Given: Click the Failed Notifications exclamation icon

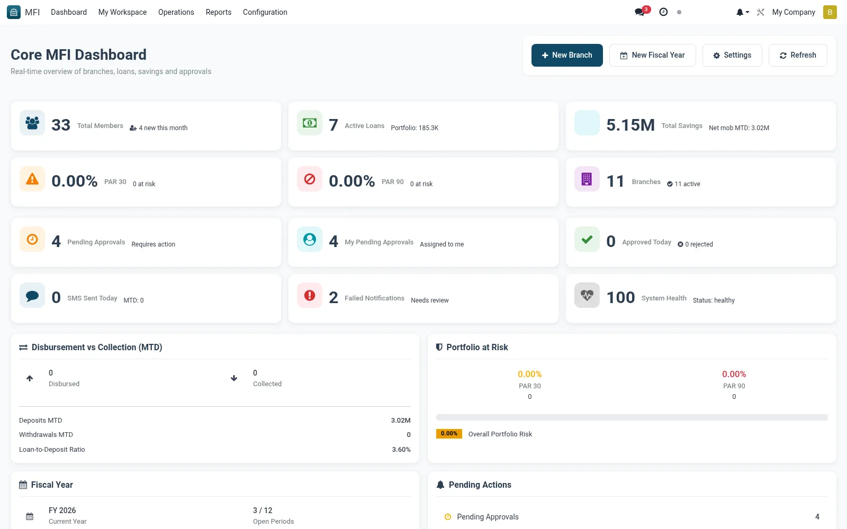Looking at the screenshot, I should (310, 295).
